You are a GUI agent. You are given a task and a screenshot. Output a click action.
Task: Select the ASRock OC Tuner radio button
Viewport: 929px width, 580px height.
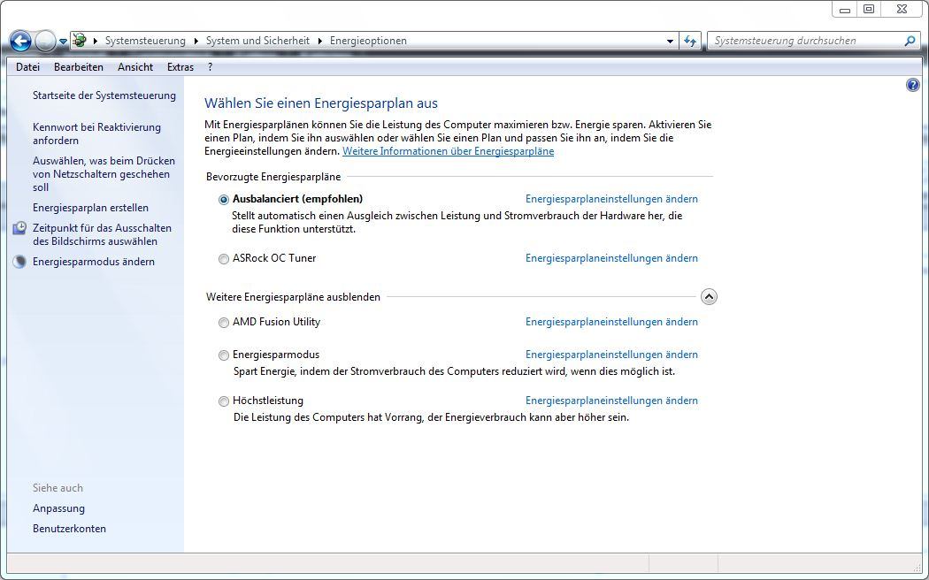coord(223,259)
